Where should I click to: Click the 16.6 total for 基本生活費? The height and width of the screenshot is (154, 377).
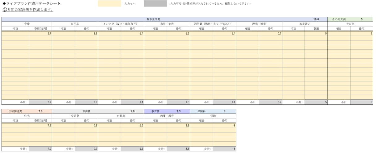click(x=316, y=19)
